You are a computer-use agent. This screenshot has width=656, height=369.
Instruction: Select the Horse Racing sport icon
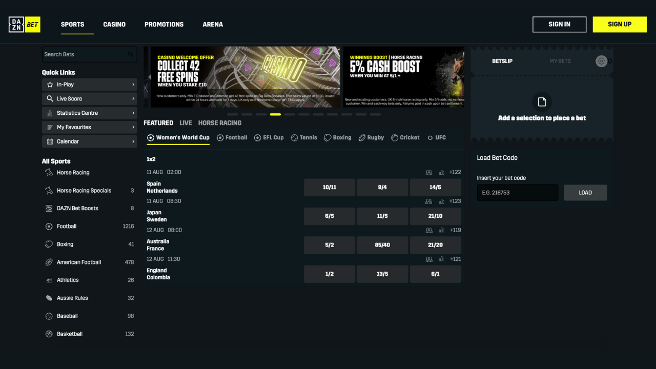[48, 172]
